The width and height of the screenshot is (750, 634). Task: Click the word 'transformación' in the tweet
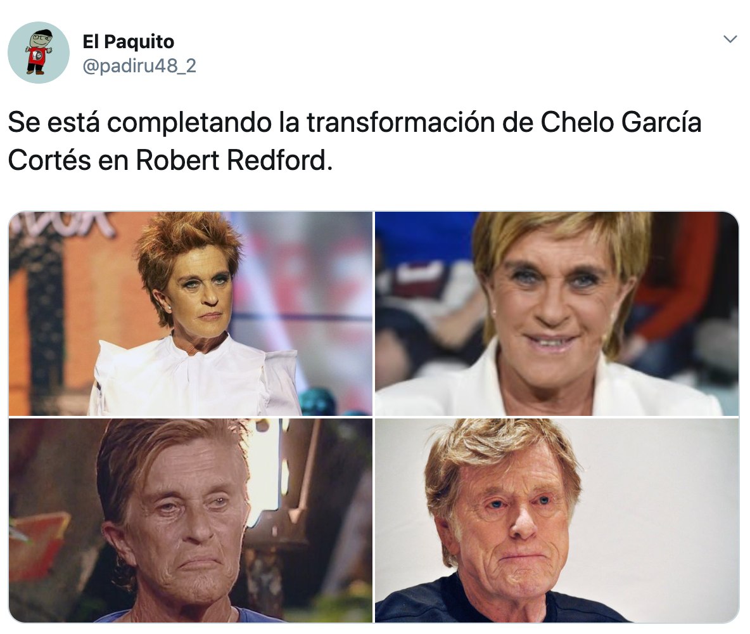401,122
